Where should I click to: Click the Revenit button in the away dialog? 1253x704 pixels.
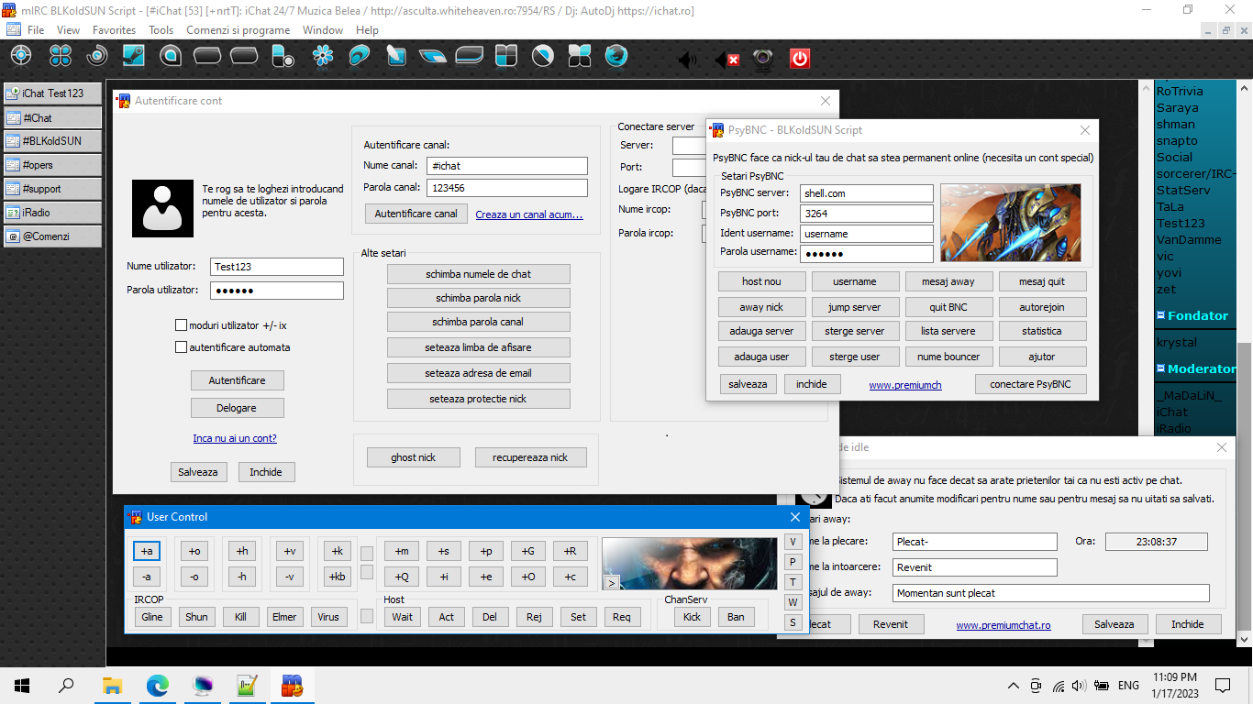tap(891, 624)
